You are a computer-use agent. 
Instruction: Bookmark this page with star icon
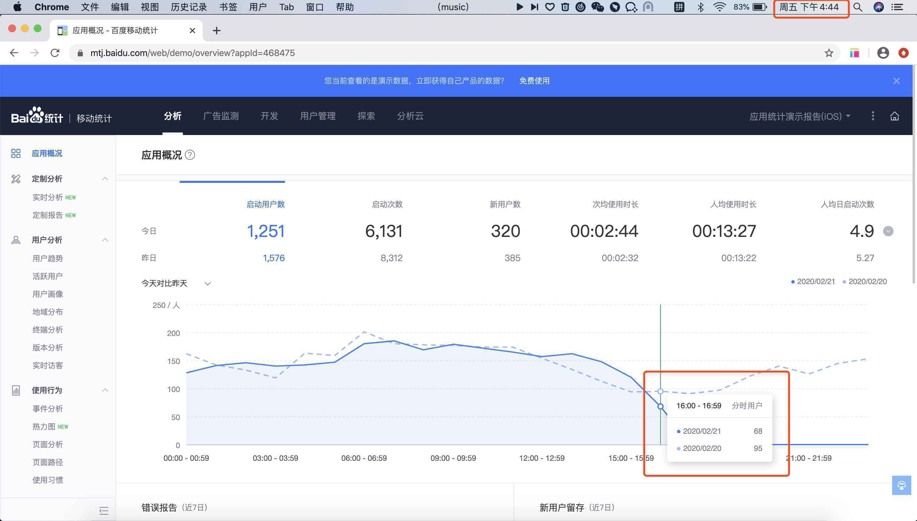coord(829,53)
